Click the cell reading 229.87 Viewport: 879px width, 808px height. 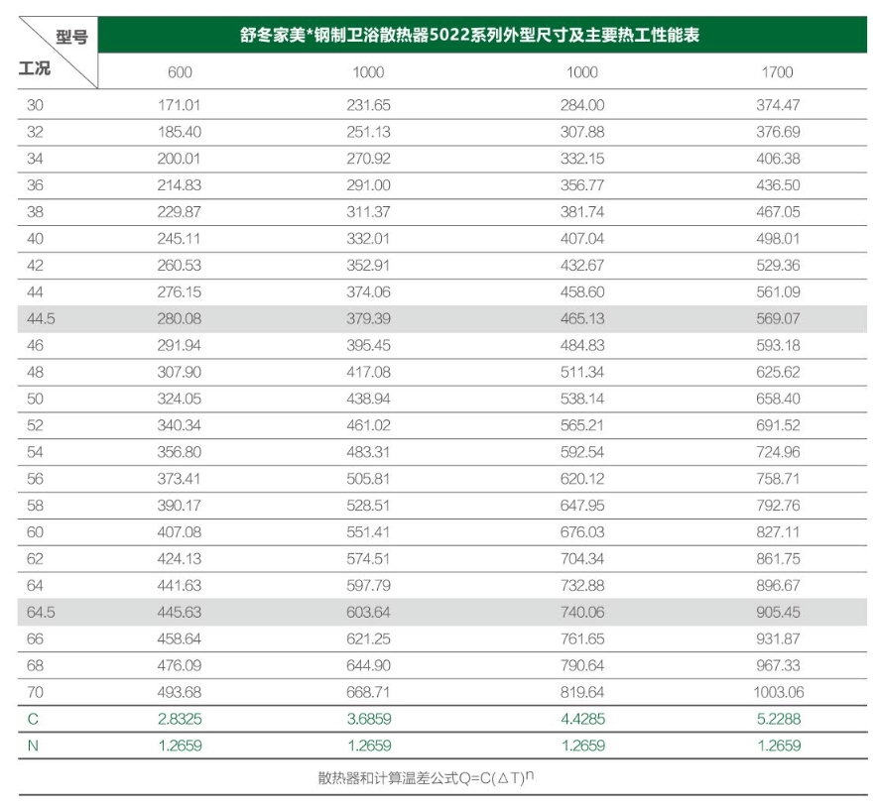tap(179, 212)
